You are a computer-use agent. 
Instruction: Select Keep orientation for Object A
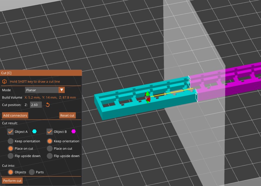click(x=11, y=141)
